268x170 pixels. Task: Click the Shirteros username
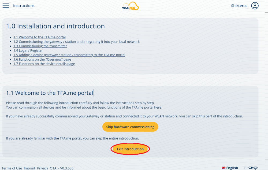click(239, 6)
